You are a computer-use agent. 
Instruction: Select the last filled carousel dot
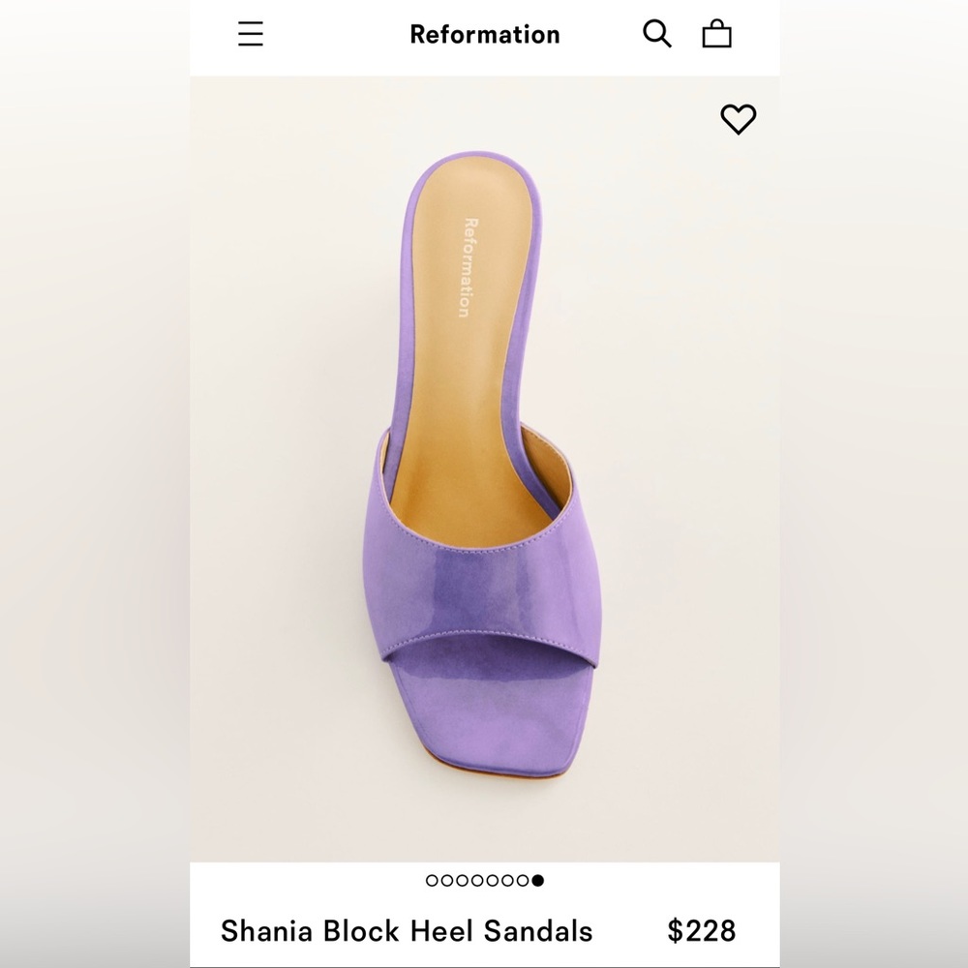538,881
